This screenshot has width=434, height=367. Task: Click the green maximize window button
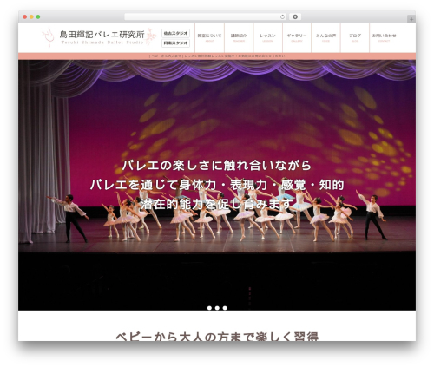(38, 17)
